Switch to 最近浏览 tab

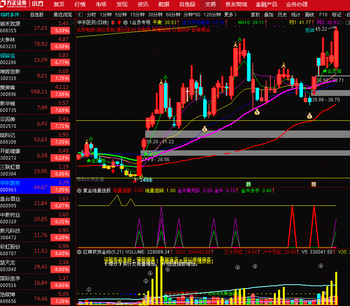(63, 15)
